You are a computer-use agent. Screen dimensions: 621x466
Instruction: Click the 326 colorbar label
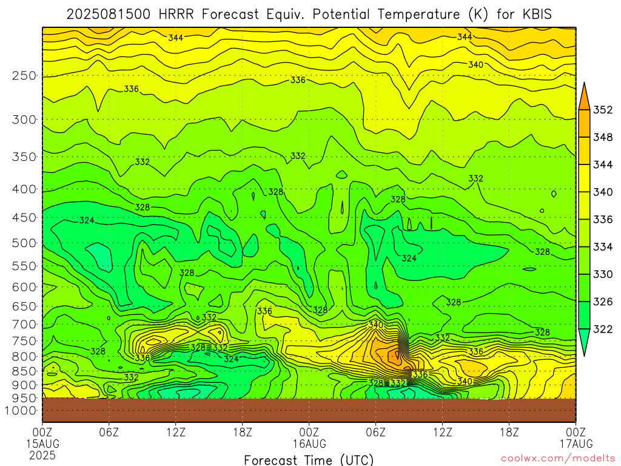pyautogui.click(x=603, y=302)
